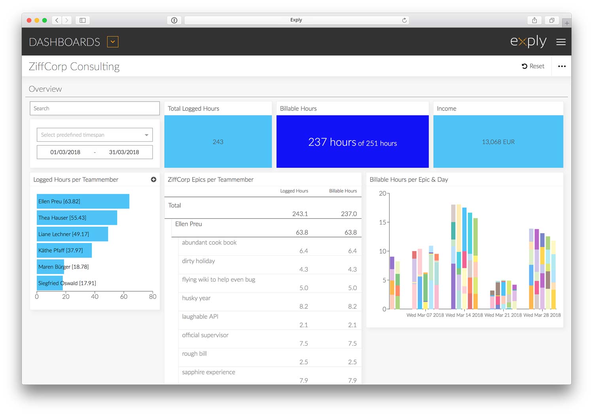
Task: Click the Billable Hours column header in table
Action: pyautogui.click(x=343, y=191)
